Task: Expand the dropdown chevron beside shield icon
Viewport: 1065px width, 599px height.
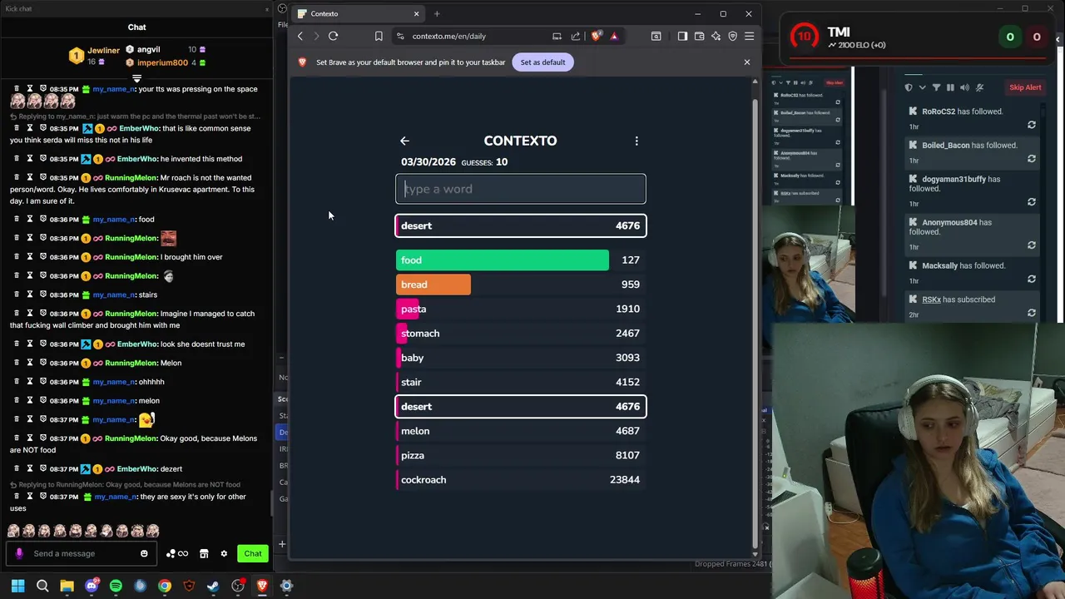Action: pos(922,87)
